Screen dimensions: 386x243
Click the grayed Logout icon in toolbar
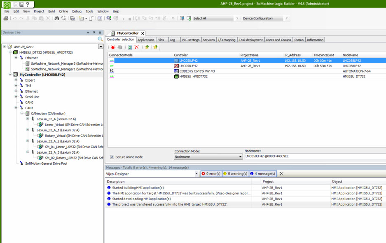116,18
